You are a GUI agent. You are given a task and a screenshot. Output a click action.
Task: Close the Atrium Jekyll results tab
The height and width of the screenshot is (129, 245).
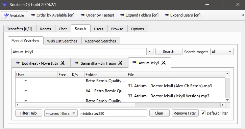[x=164, y=63]
